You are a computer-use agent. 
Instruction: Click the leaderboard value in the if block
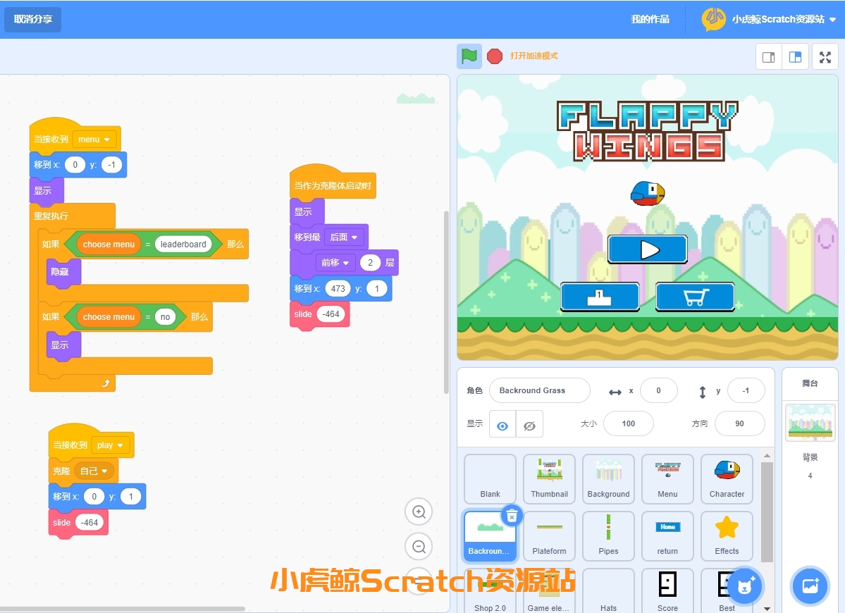183,244
